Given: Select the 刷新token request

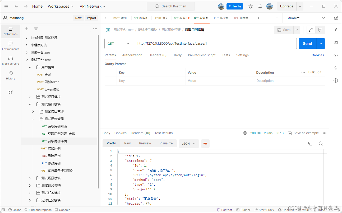Looking at the screenshot, I should pyautogui.click(x=48, y=82).
